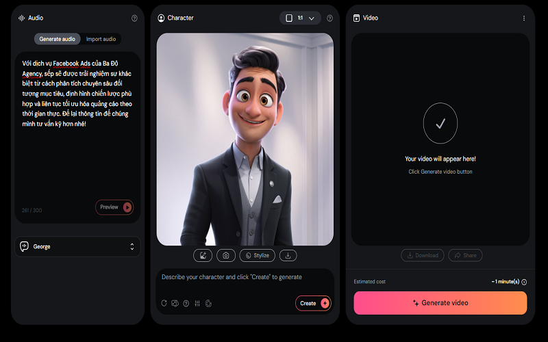
Task: Click the Stylize button
Action: coord(257,255)
